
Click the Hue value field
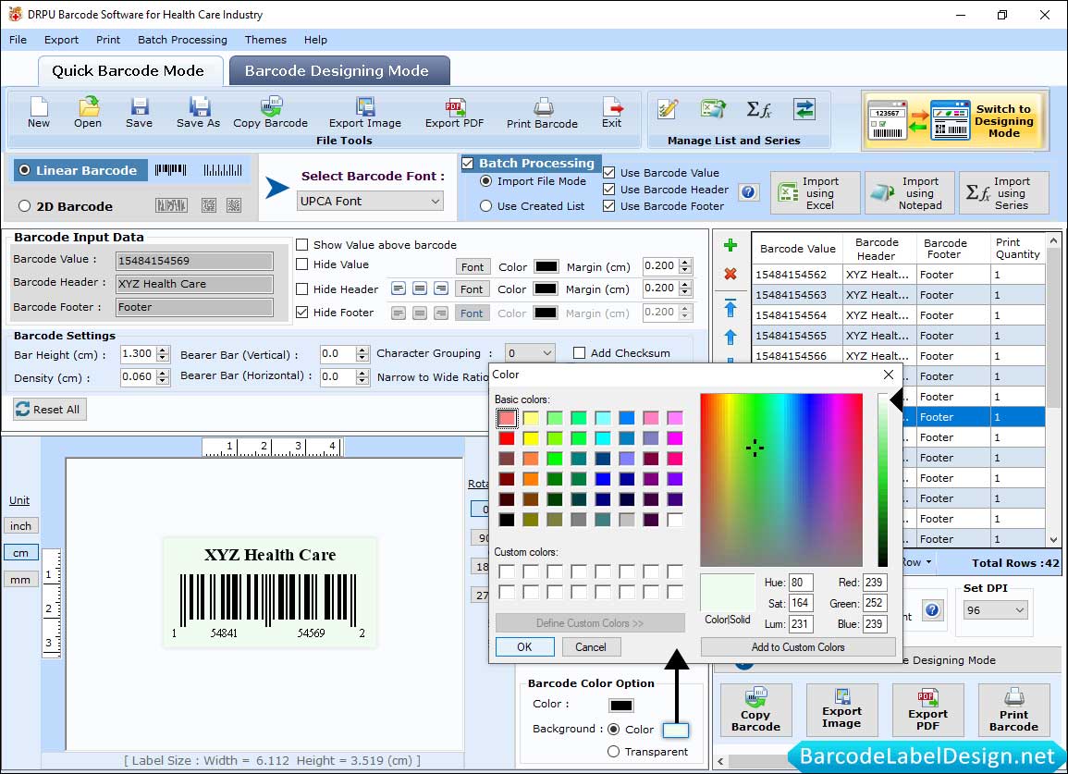801,583
